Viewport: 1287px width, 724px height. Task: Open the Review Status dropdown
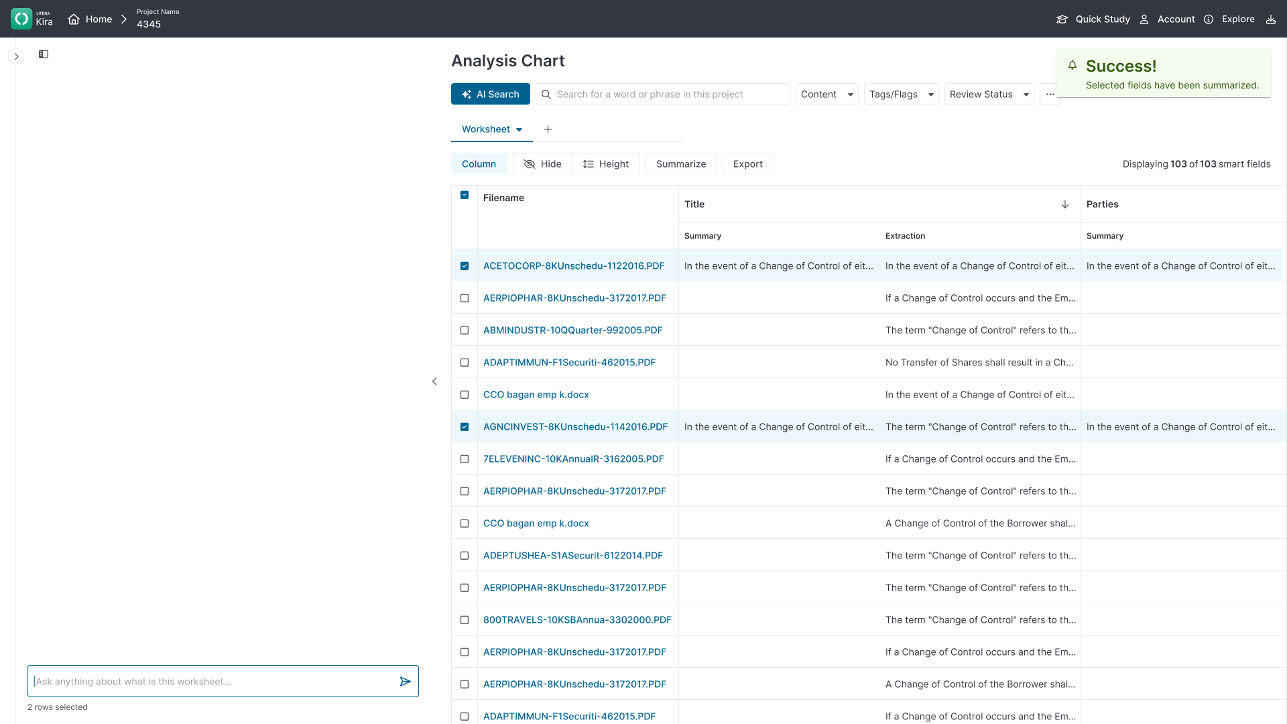[x=989, y=94]
